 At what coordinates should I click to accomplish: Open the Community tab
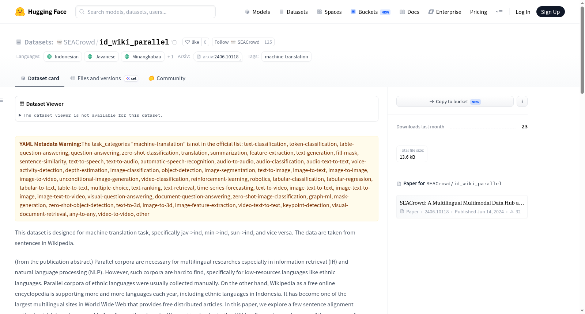167,78
